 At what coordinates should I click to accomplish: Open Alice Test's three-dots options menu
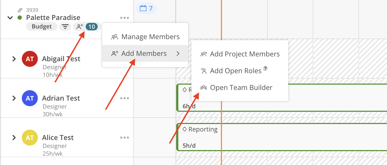click(124, 138)
